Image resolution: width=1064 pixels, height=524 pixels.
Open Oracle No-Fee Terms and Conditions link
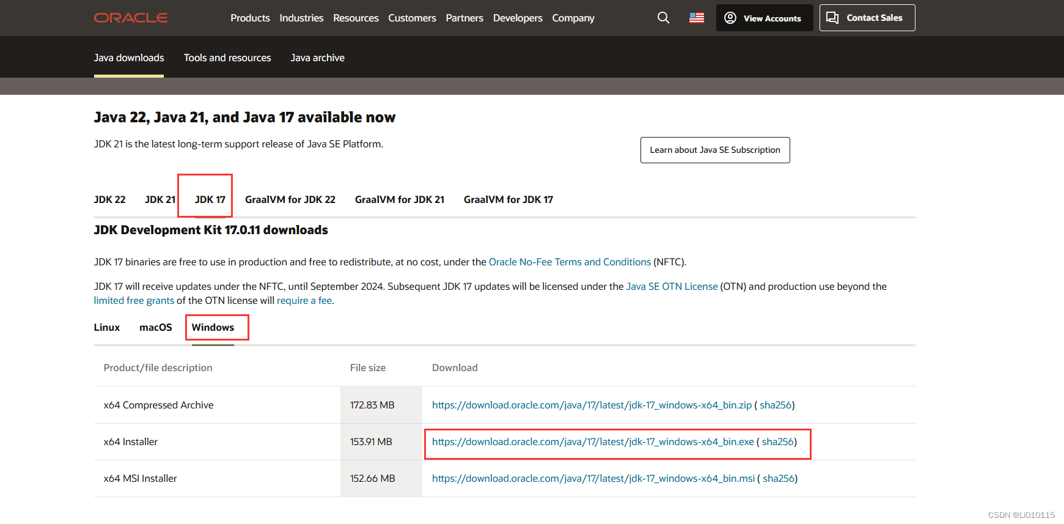pos(570,262)
